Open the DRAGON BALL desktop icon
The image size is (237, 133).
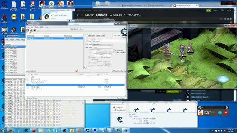14,6
